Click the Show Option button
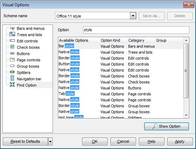Image resolution: width=196 pixels, height=149 pixels. click(167, 126)
